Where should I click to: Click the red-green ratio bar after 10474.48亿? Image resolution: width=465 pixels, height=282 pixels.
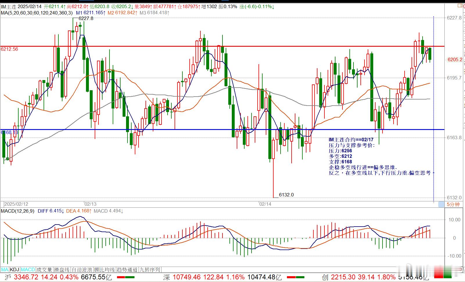[296, 277]
